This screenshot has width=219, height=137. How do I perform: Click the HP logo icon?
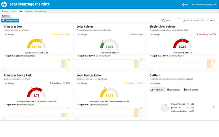click(x=4, y=4)
